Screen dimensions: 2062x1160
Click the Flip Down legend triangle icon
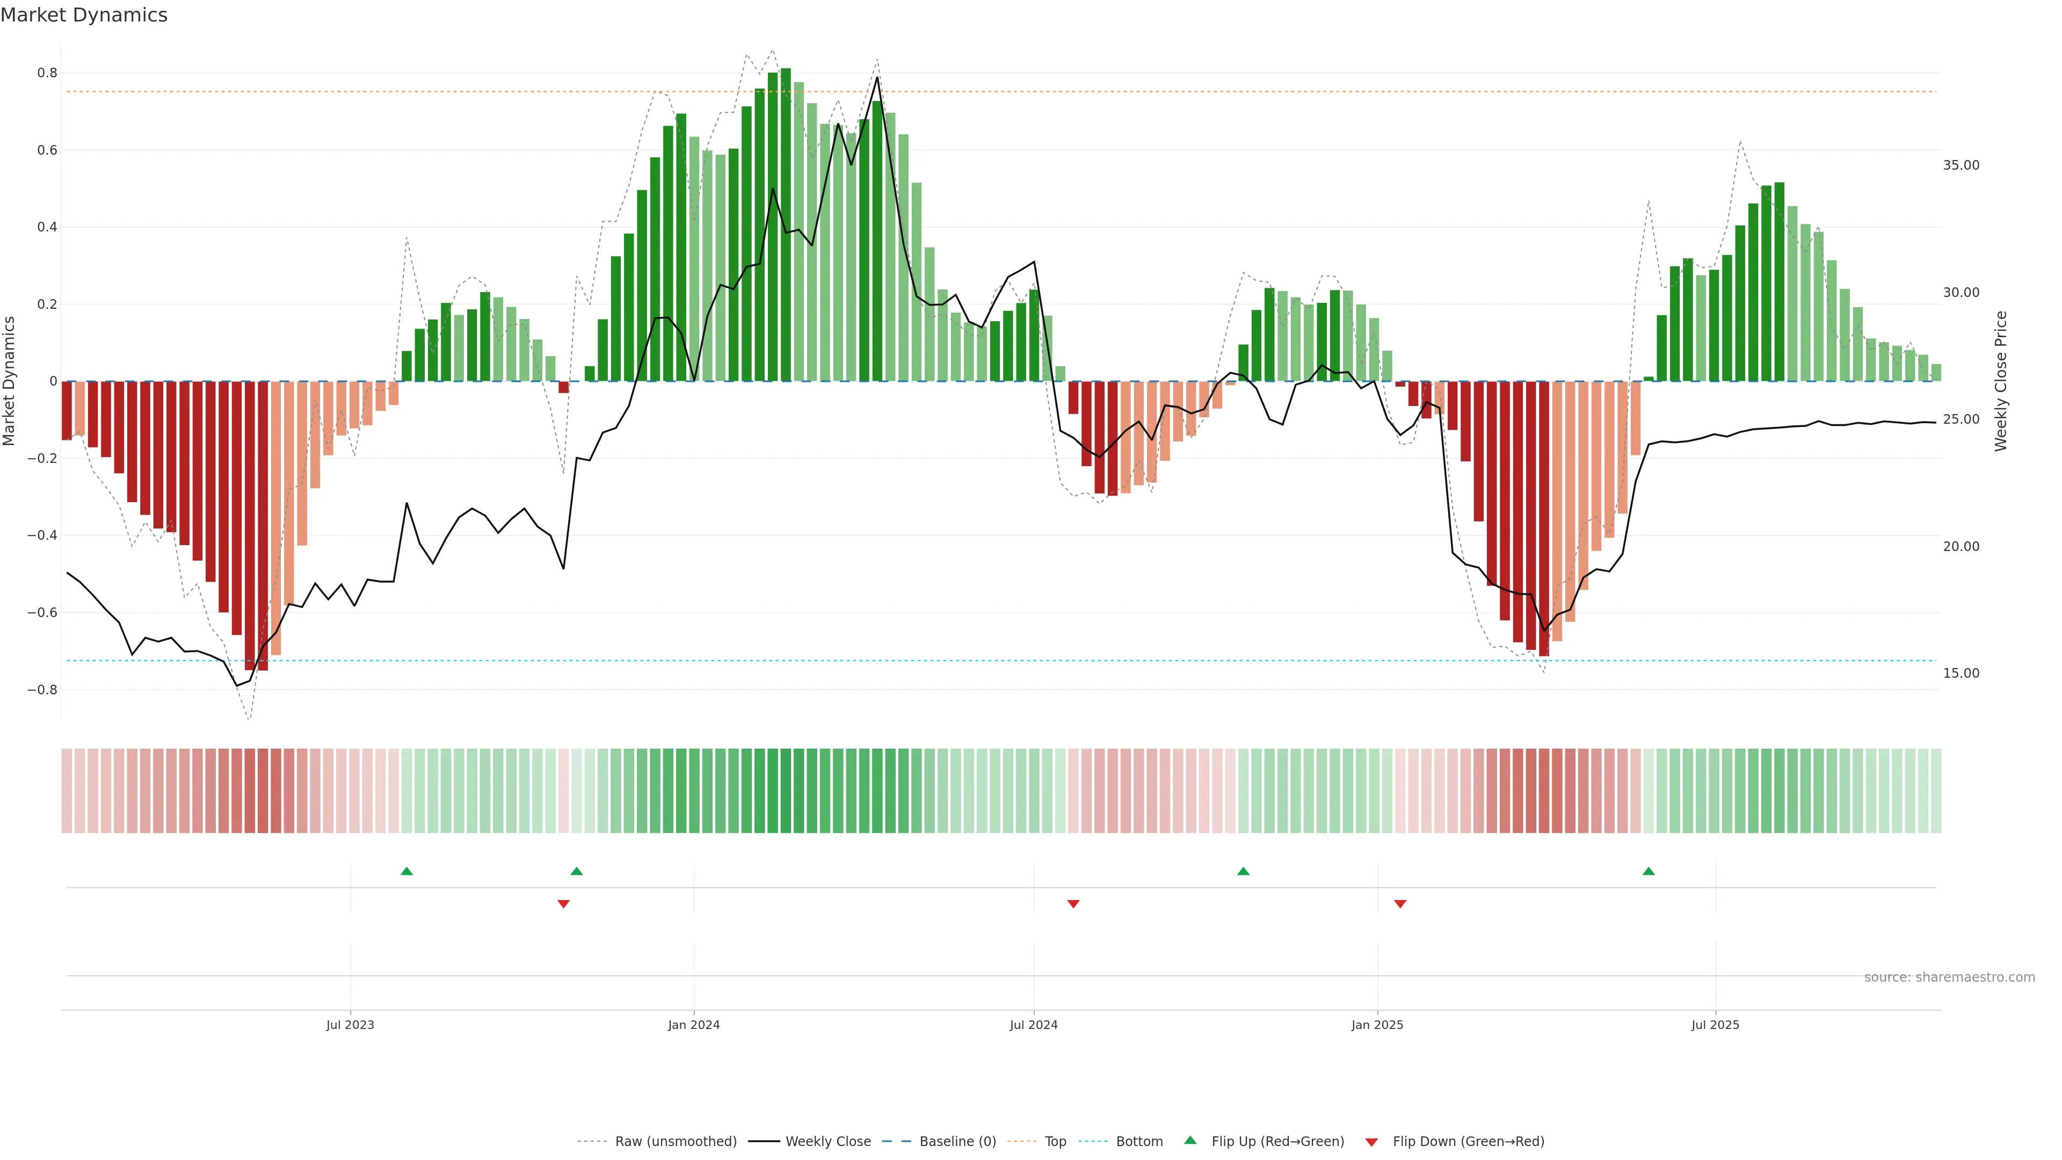point(1371,1142)
